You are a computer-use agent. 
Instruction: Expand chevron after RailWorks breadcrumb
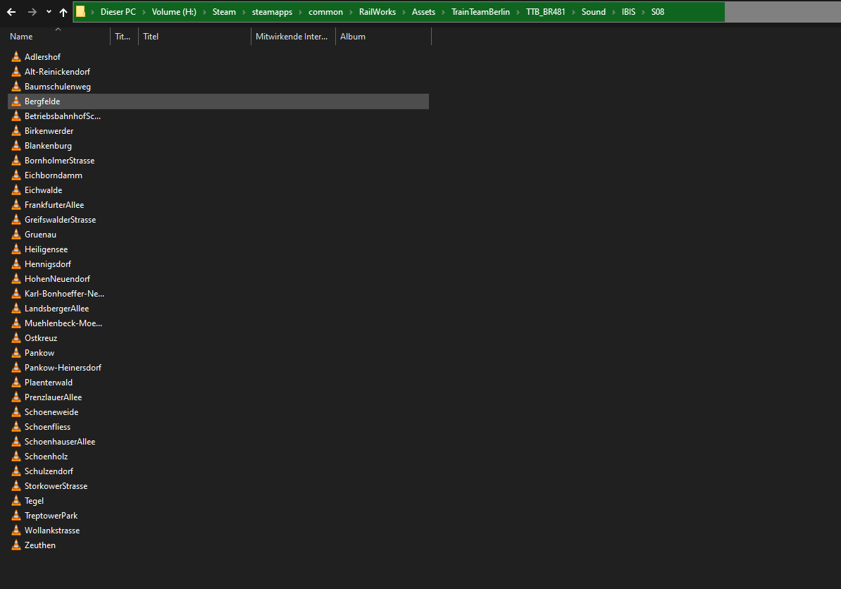pyautogui.click(x=404, y=12)
